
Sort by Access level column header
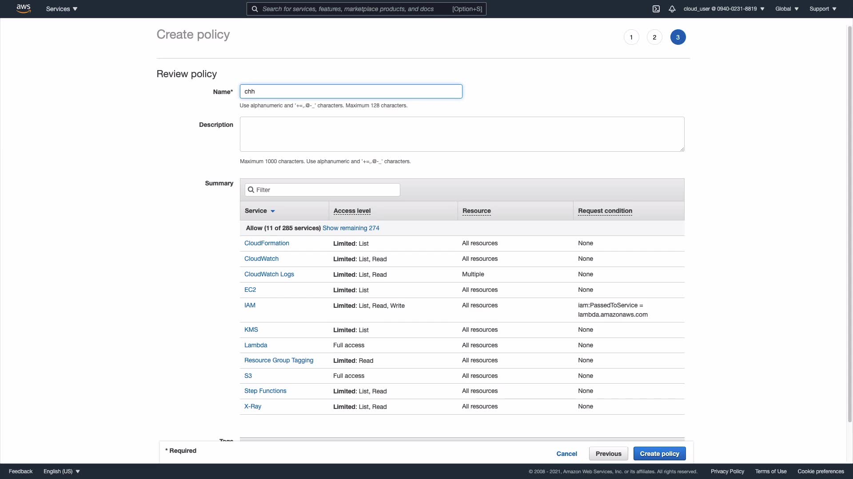click(352, 211)
